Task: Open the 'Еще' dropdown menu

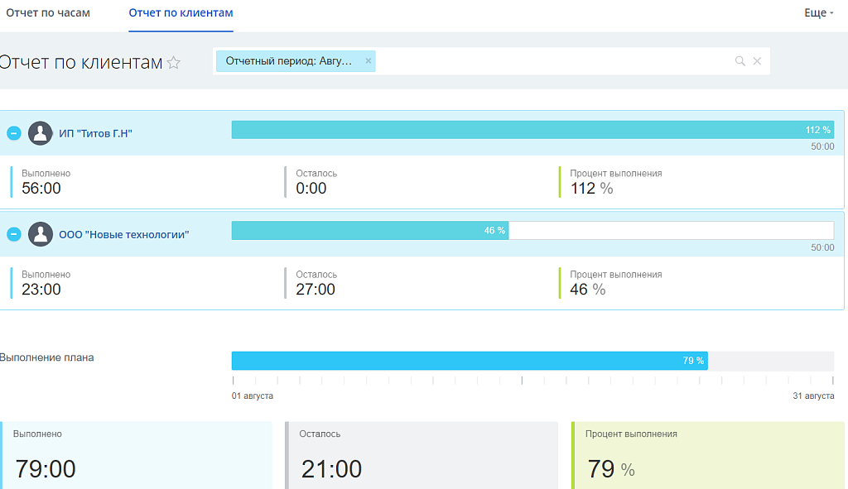Action: pyautogui.click(x=818, y=13)
